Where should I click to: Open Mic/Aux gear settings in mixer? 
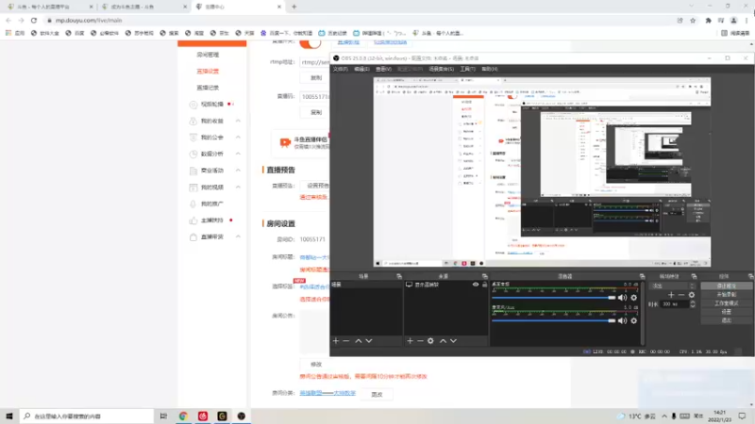(633, 320)
